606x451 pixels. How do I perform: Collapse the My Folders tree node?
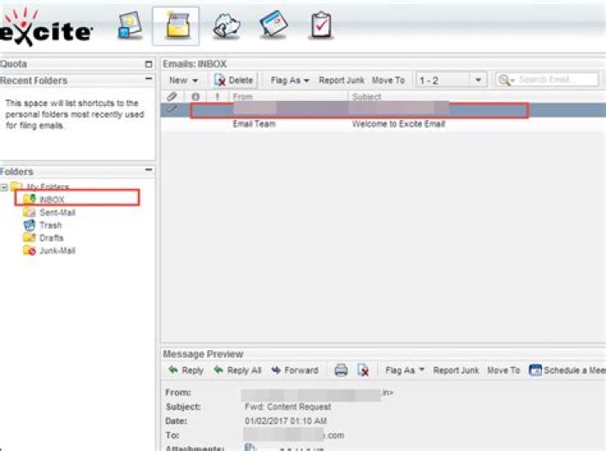(5, 187)
